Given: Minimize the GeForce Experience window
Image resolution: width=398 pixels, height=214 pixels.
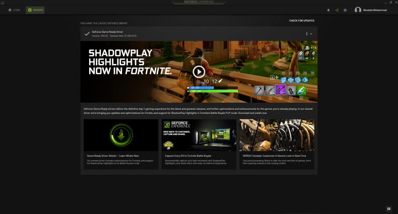Looking at the screenshot, I should coord(385,3).
